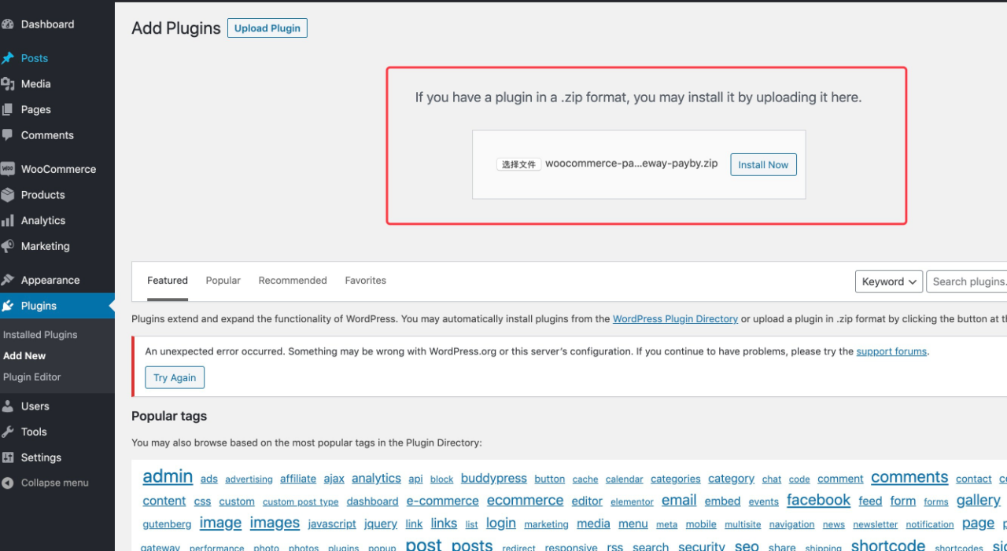This screenshot has height=551, width=1007.
Task: Click the Products box icon
Action: pos(8,195)
